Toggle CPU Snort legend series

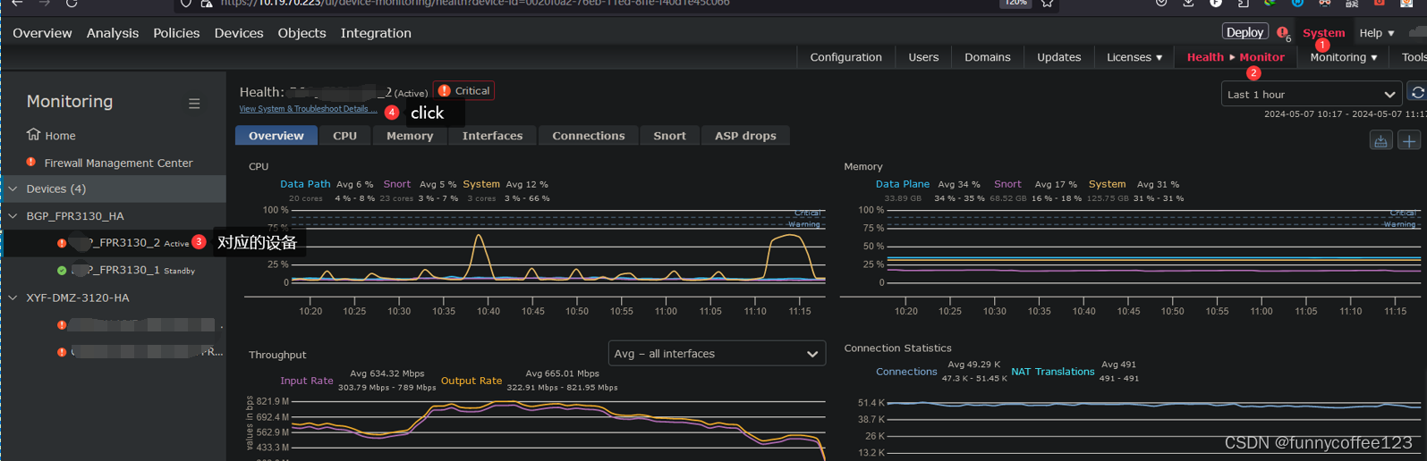click(x=397, y=184)
